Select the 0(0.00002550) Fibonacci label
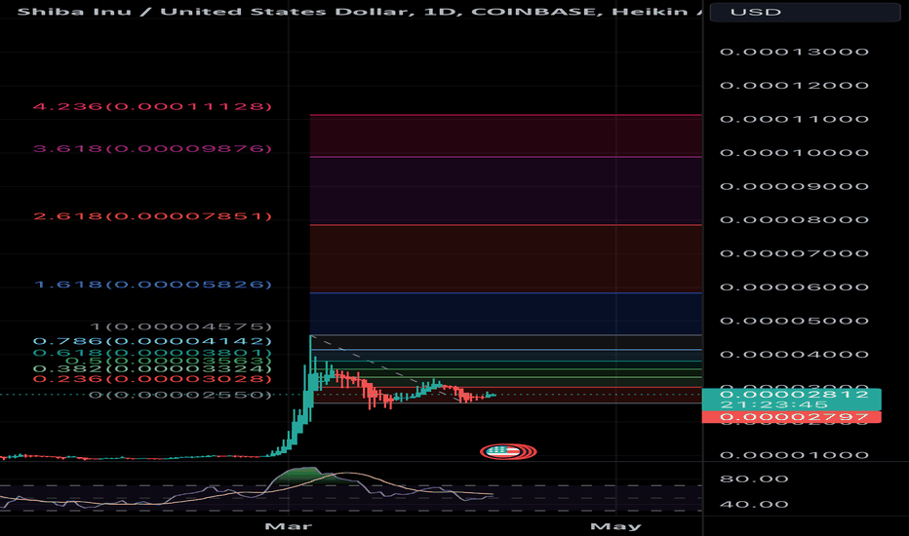The height and width of the screenshot is (536, 909). coord(180,395)
